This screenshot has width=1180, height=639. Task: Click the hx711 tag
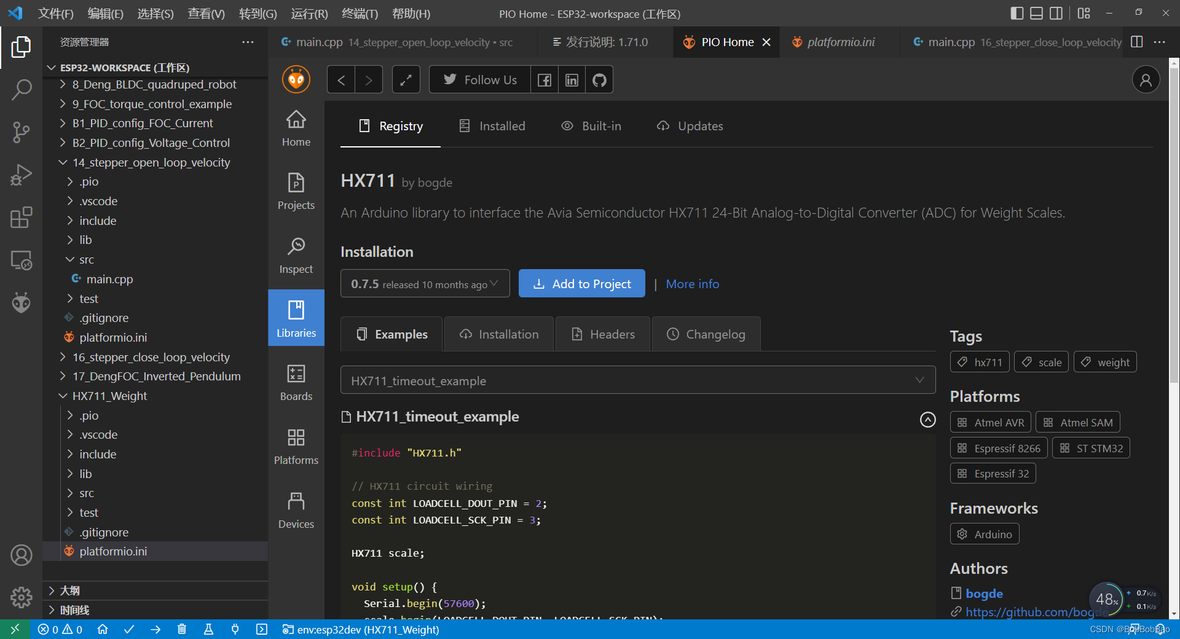[980, 362]
